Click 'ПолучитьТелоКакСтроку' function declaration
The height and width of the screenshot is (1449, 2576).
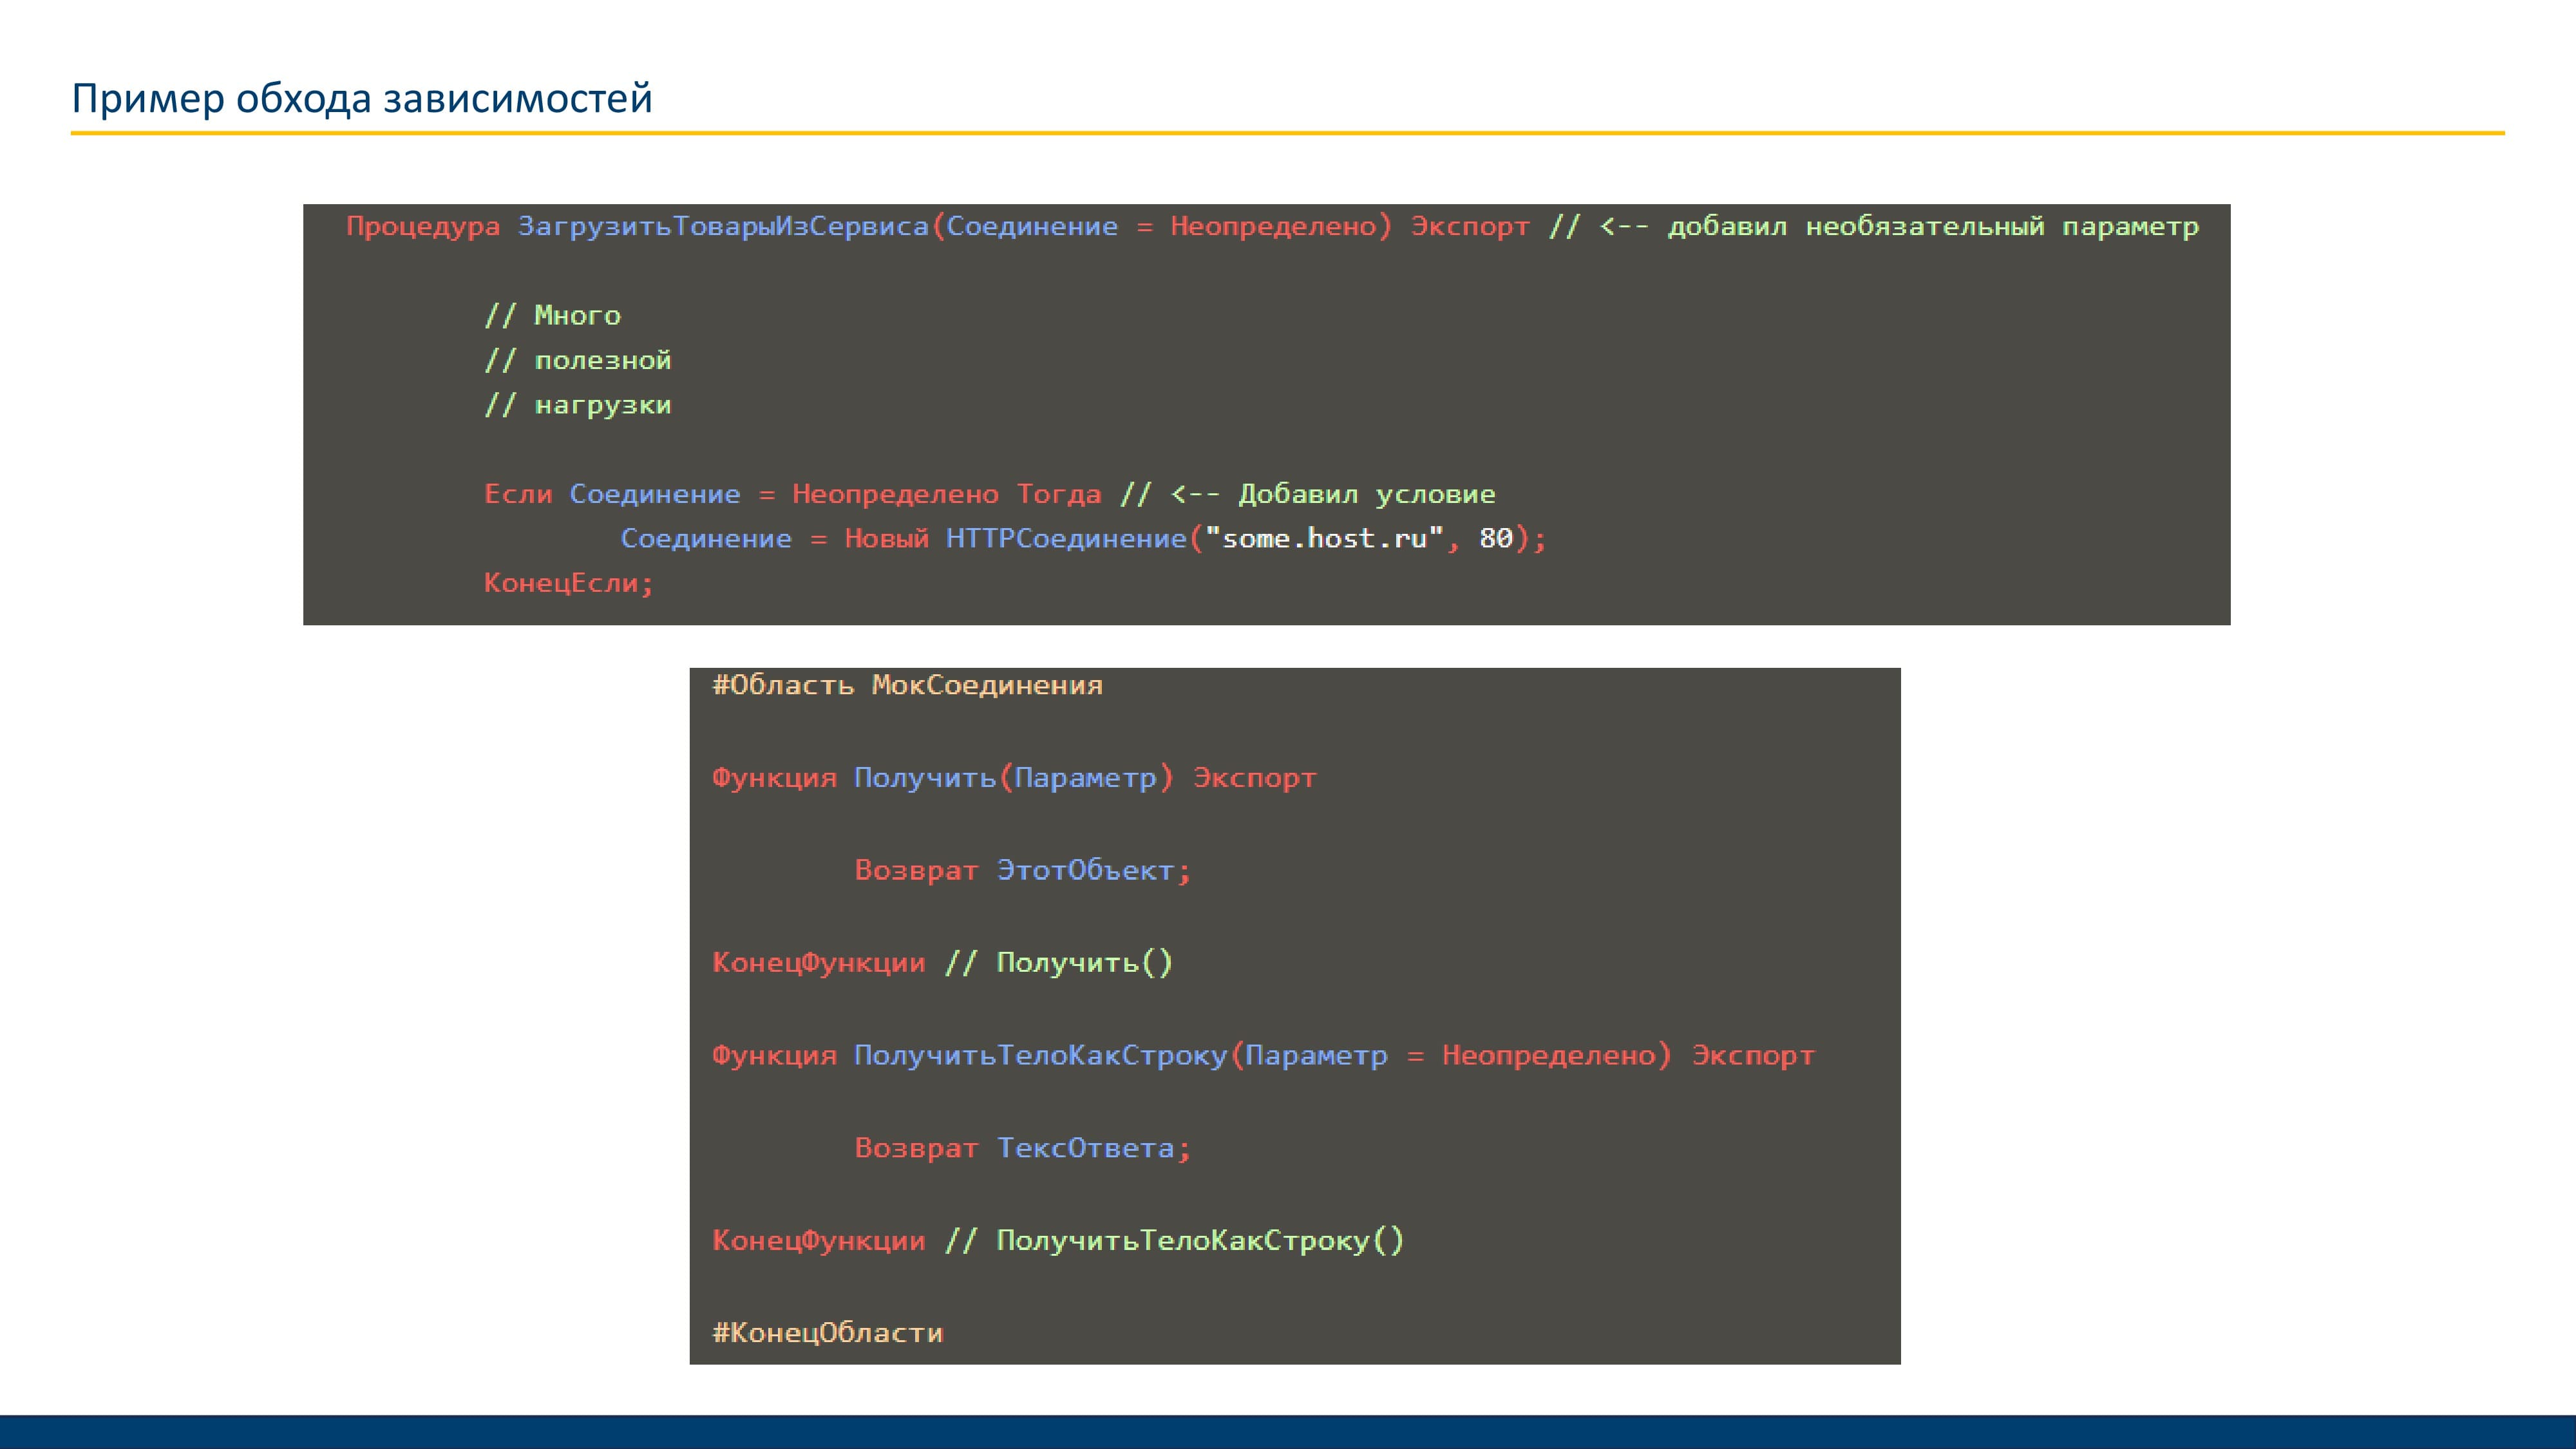(1040, 1056)
